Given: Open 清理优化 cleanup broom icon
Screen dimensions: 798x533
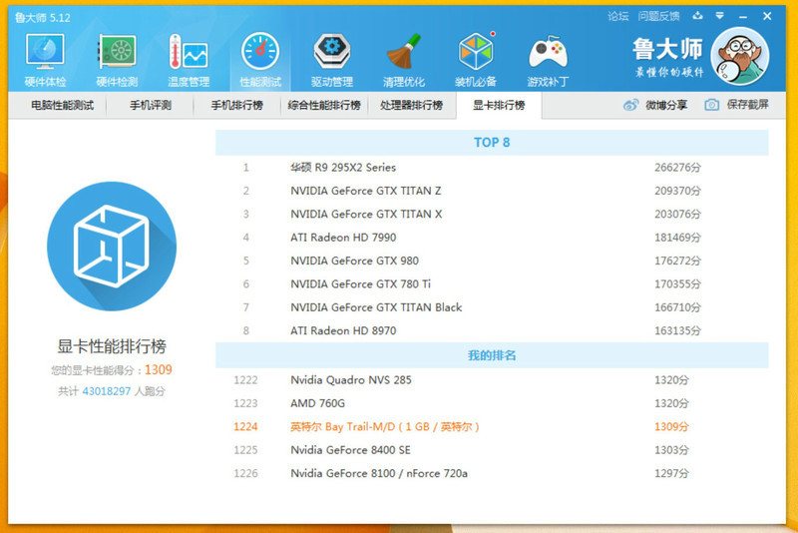Looking at the screenshot, I should (404, 59).
